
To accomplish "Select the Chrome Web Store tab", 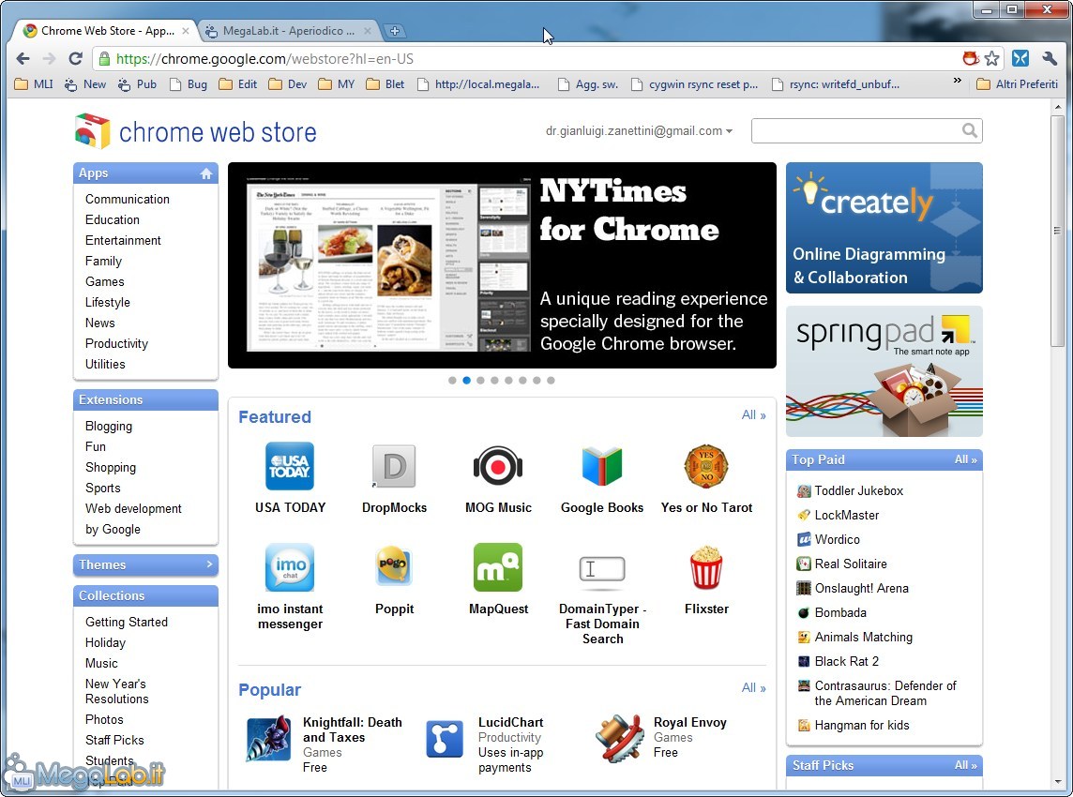I will pos(105,31).
